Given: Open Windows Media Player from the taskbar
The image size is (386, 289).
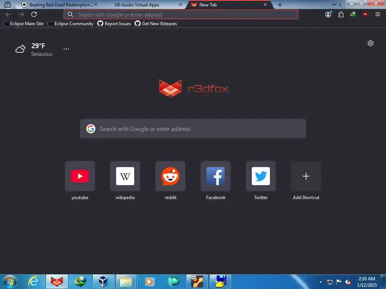Looking at the screenshot, I should pos(149,281).
